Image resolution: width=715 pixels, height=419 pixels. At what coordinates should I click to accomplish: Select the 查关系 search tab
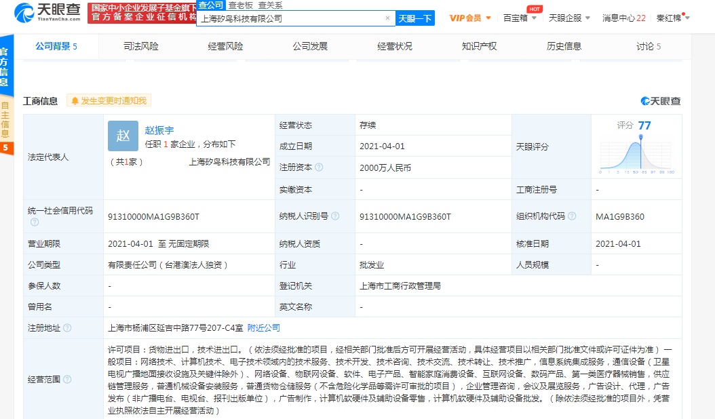click(271, 5)
